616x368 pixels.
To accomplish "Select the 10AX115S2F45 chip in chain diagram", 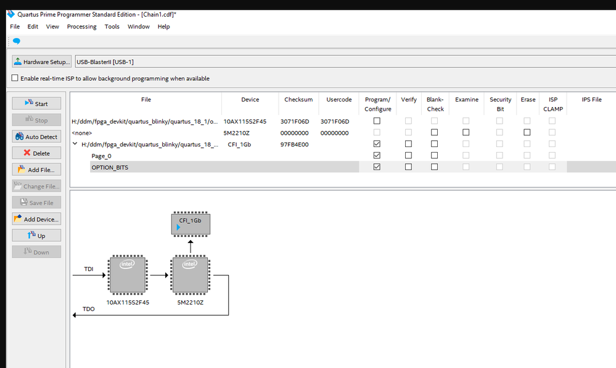I will click(127, 275).
